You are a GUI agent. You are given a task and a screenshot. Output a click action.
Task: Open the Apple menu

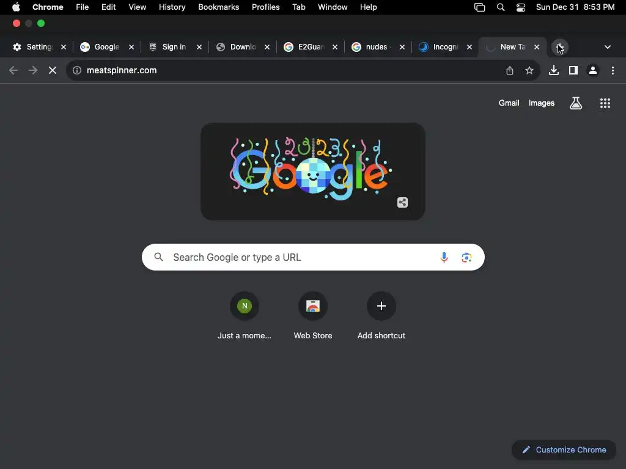click(16, 7)
